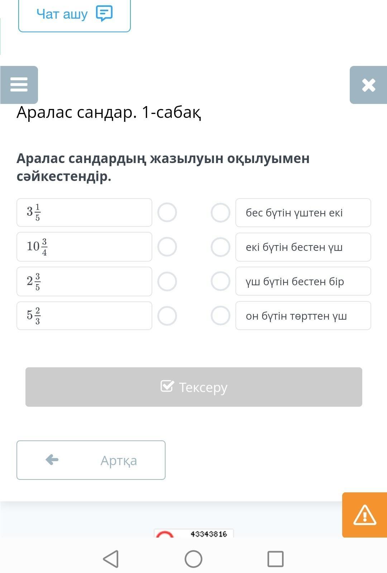Click the 3 1/5 mixed number box

(x=84, y=213)
